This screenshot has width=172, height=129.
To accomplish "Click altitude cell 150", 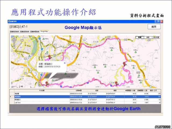I will [x=155, y=94].
